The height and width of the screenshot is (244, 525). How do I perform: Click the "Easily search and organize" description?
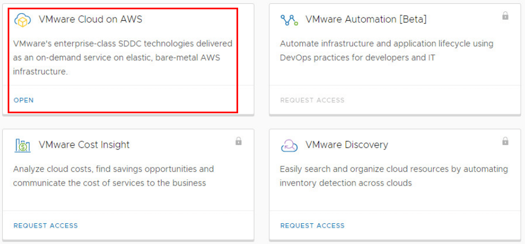point(394,176)
